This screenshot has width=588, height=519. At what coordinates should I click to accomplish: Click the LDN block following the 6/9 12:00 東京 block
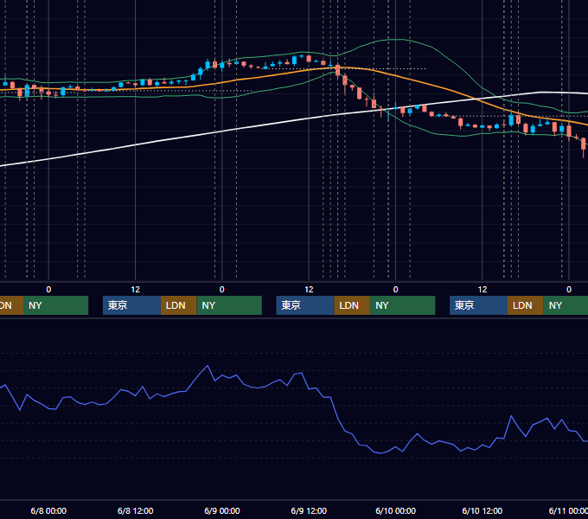click(x=352, y=305)
